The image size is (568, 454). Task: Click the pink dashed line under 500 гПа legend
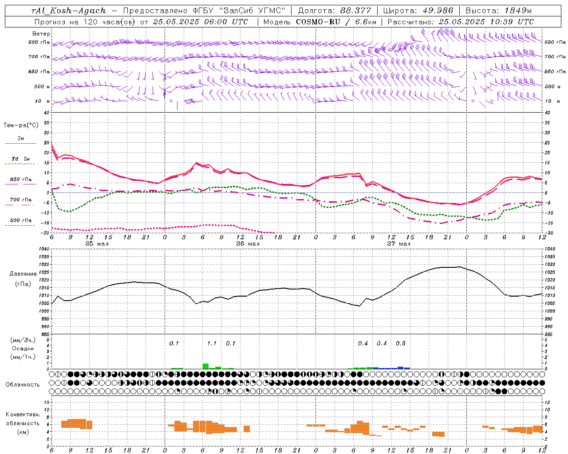(x=20, y=226)
